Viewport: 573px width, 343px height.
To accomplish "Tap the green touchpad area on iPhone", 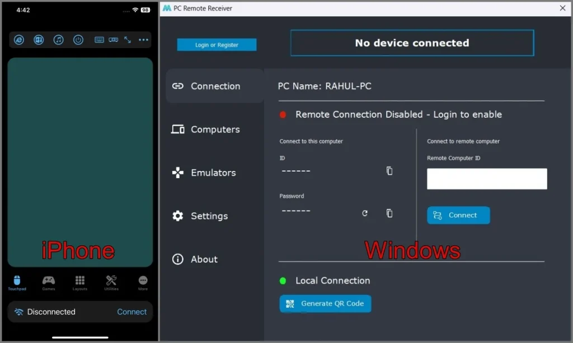I will point(80,162).
